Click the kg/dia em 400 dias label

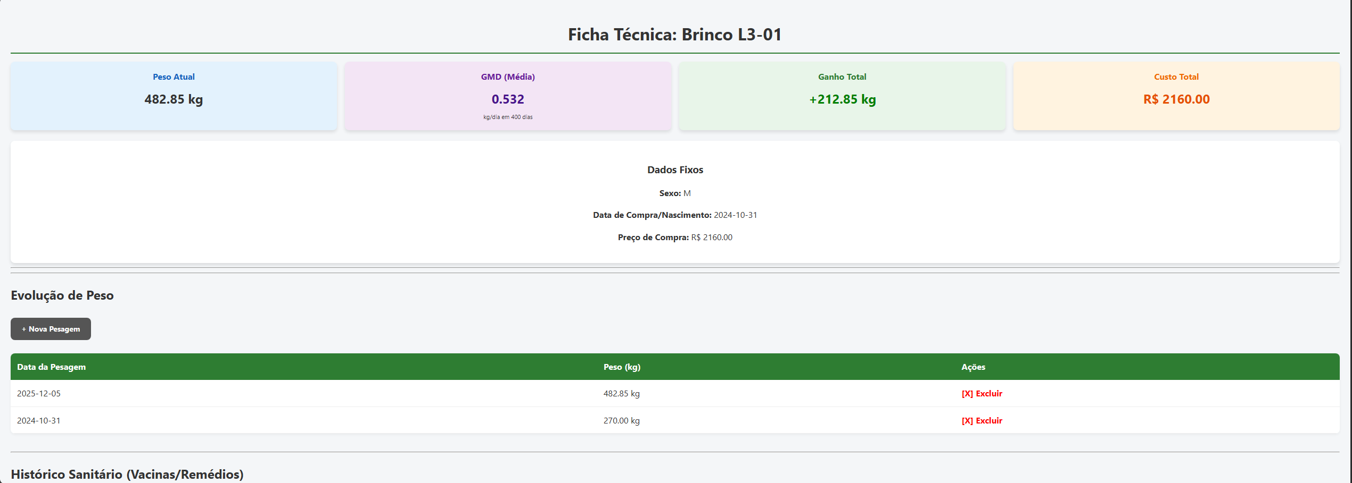pos(507,117)
